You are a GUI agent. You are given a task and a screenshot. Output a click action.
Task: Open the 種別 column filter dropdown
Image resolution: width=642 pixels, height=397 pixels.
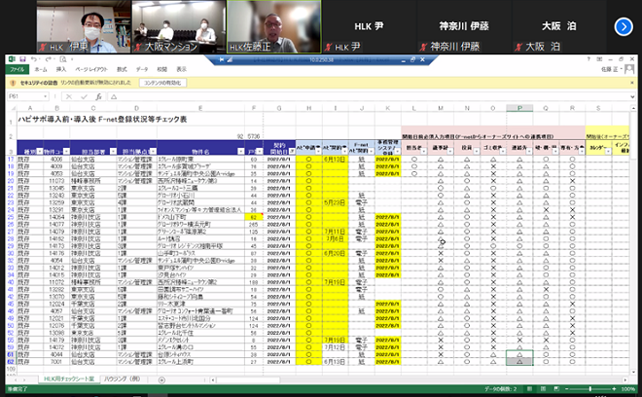pos(39,151)
